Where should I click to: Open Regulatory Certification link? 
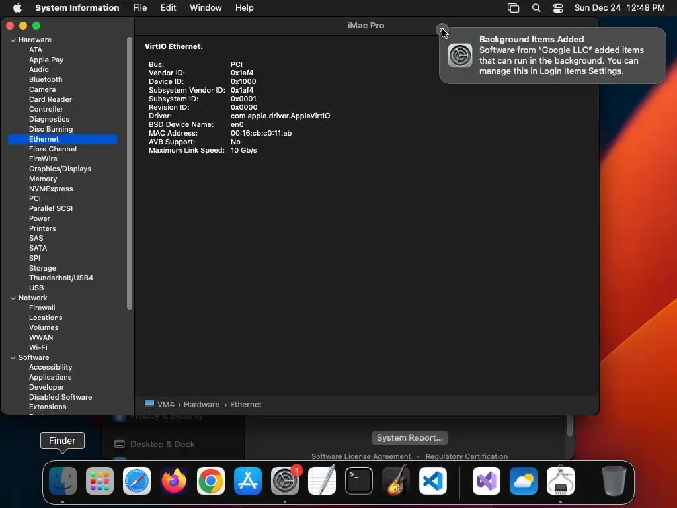pos(466,456)
